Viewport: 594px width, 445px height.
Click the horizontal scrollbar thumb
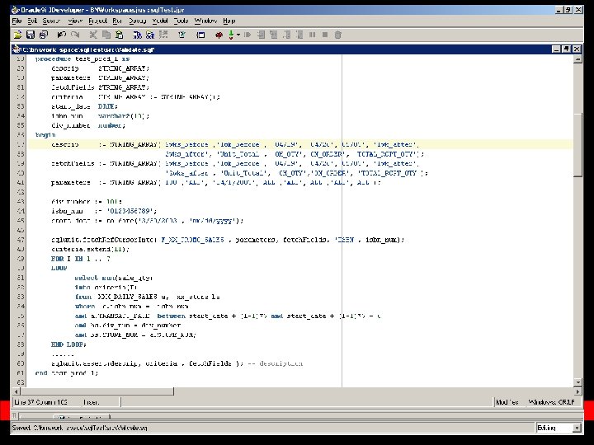point(97,391)
